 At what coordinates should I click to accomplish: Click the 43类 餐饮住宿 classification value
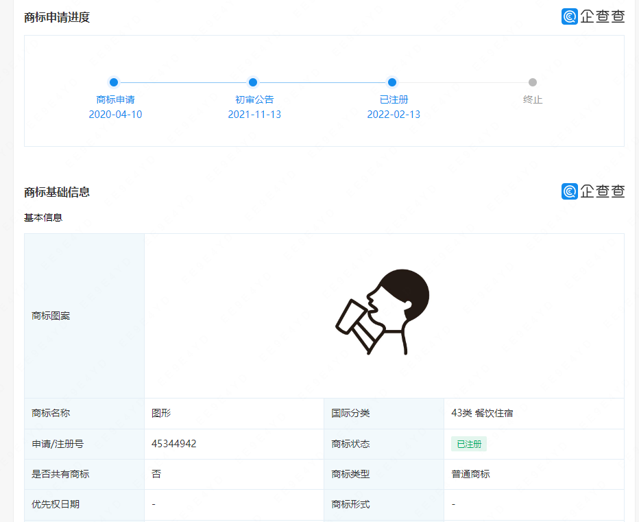[482, 413]
